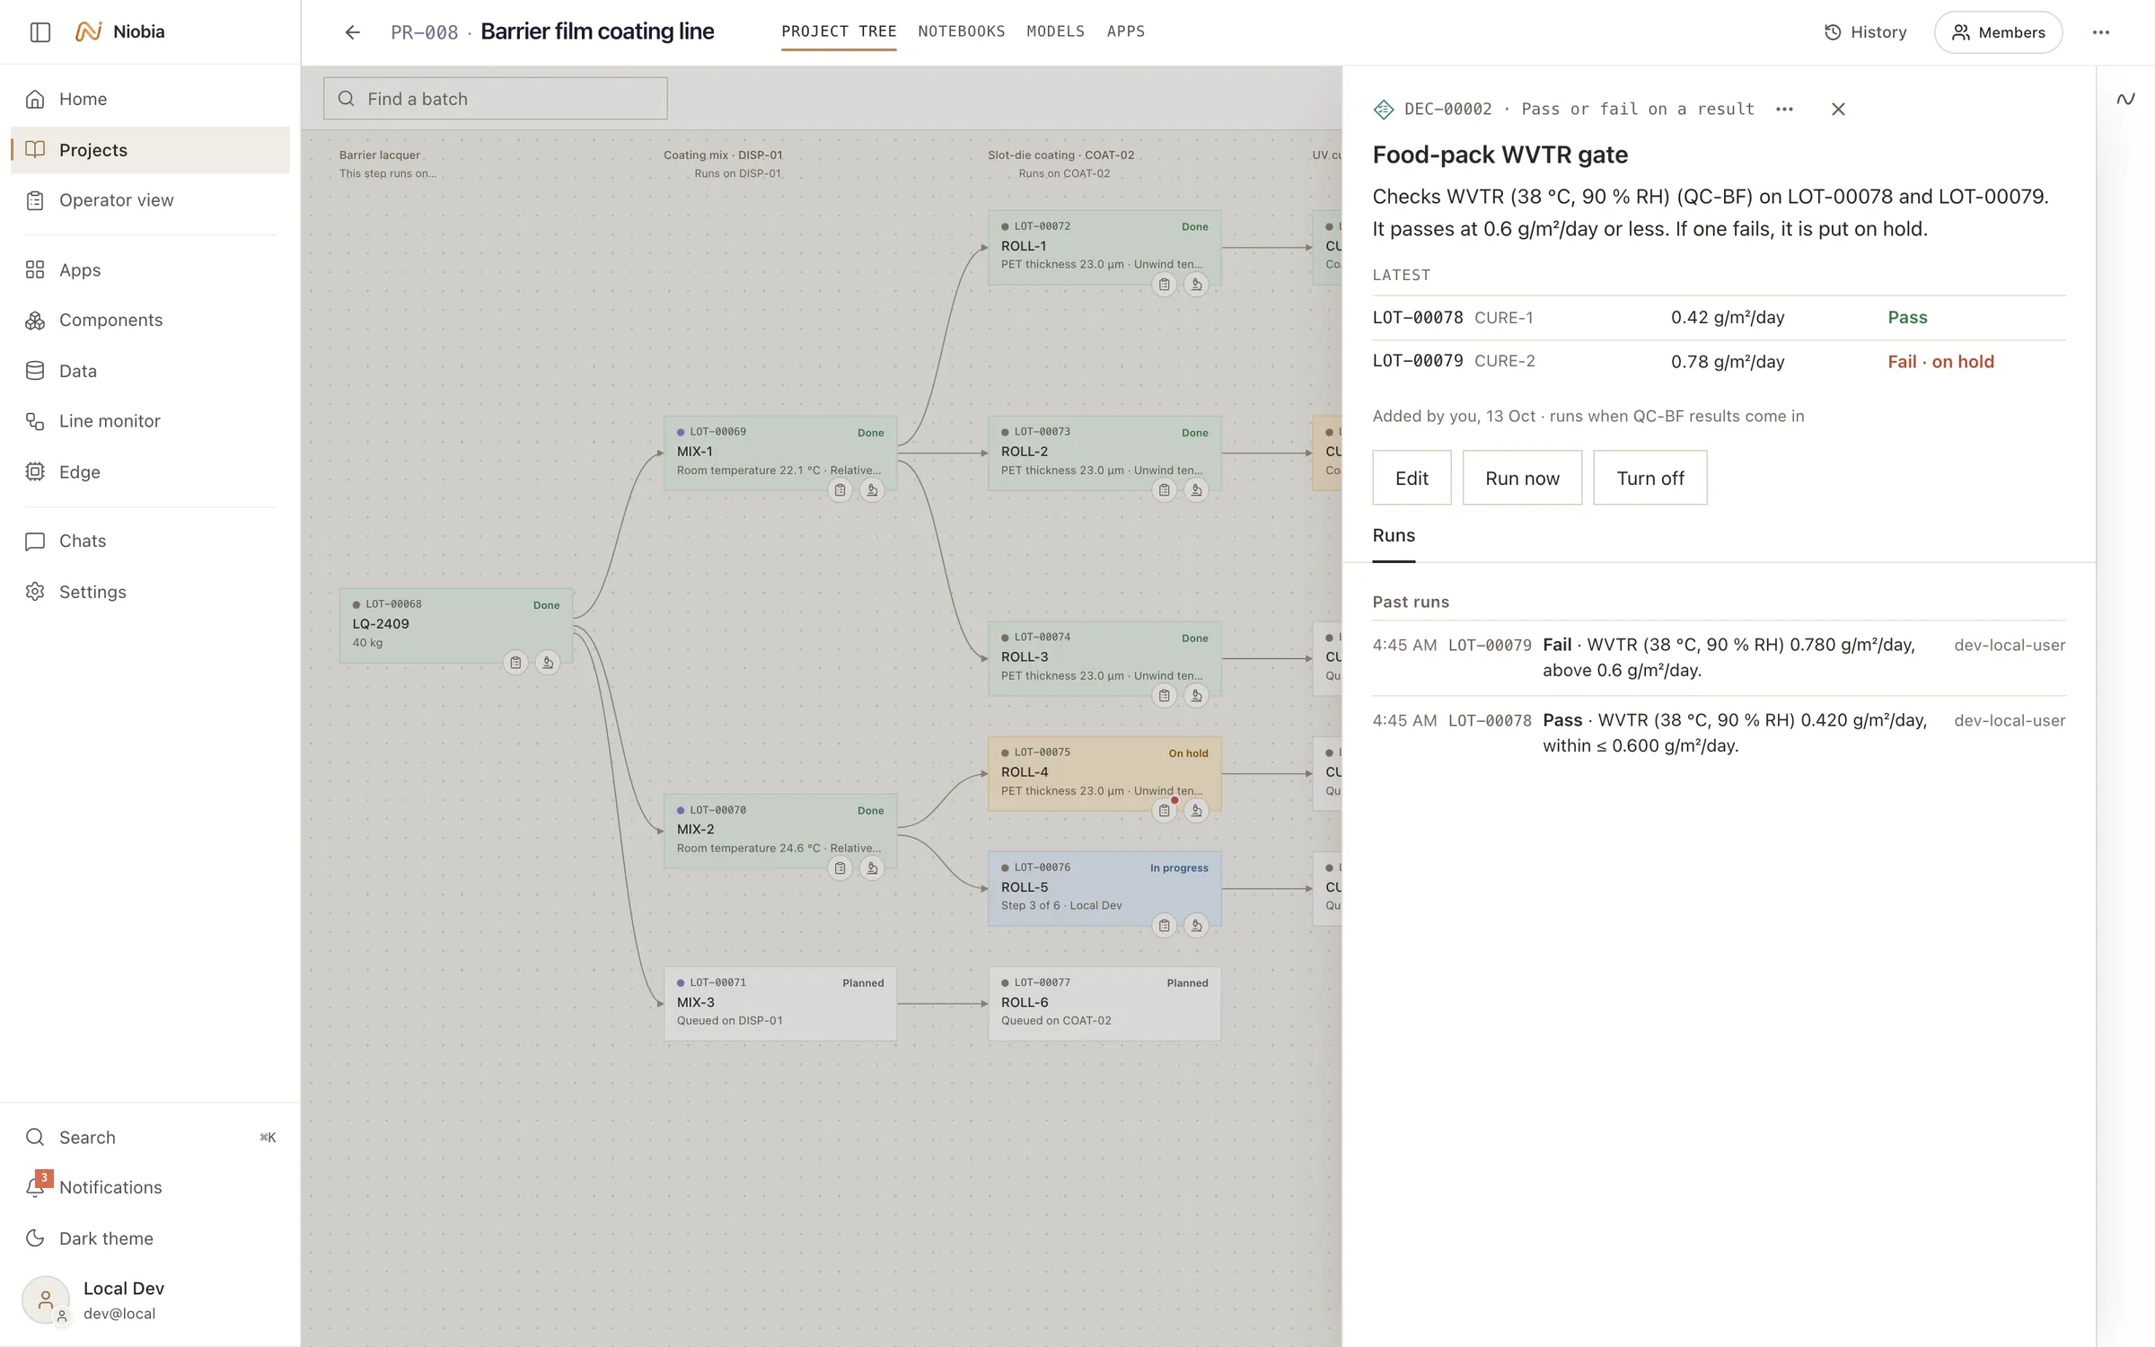Open the project overflow menu in top bar
The image size is (2155, 1347).
tap(2100, 32)
